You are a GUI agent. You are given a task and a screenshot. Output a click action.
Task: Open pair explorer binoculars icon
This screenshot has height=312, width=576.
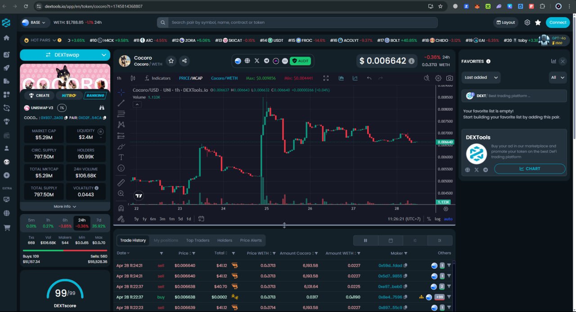coord(102,108)
